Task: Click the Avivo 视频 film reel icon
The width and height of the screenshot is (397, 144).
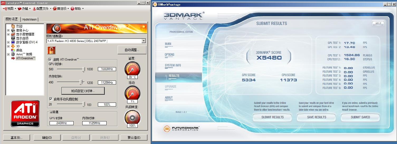Action: (x=13, y=54)
